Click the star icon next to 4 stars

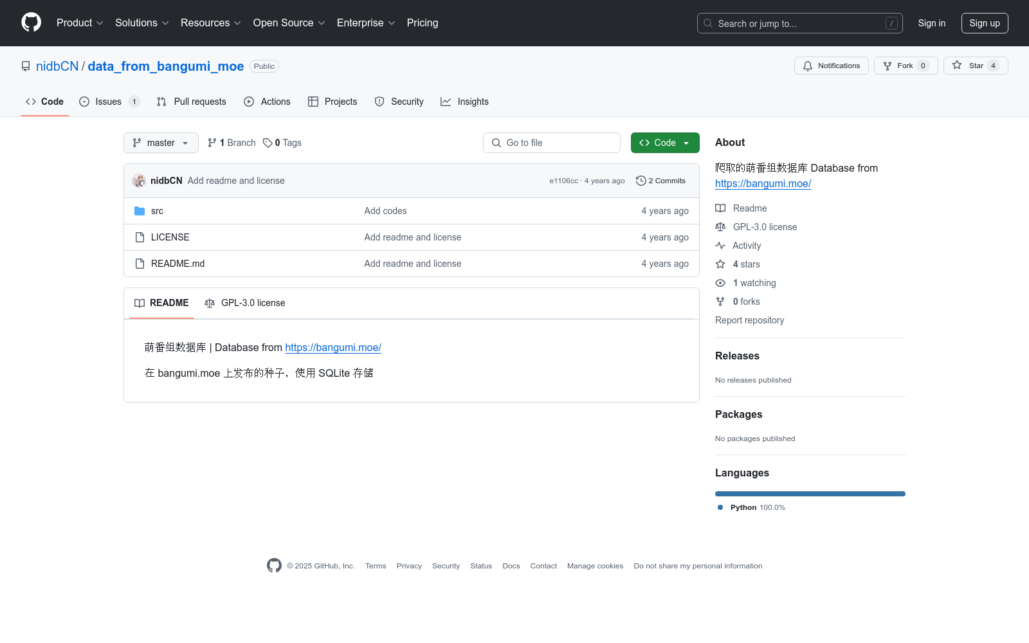720,264
